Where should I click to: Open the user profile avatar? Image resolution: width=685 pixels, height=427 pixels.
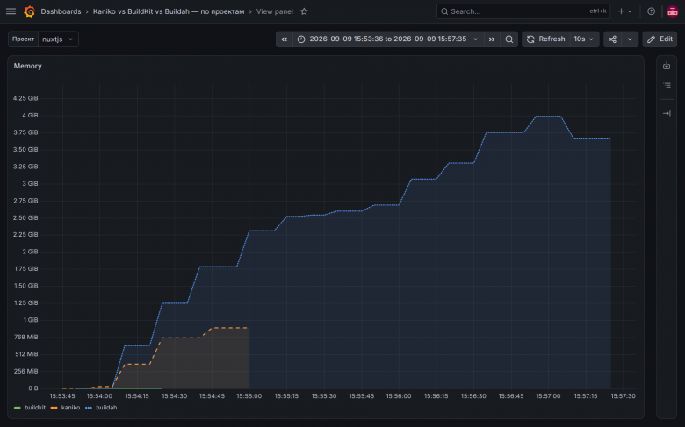point(673,11)
